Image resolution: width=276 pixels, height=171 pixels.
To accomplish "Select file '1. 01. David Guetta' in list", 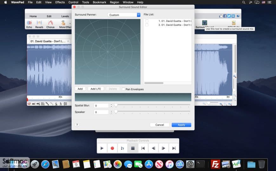I will pyautogui.click(x=175, y=21).
